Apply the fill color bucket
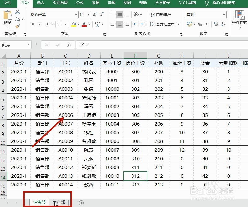The image size is (248, 207). pos(74,24)
